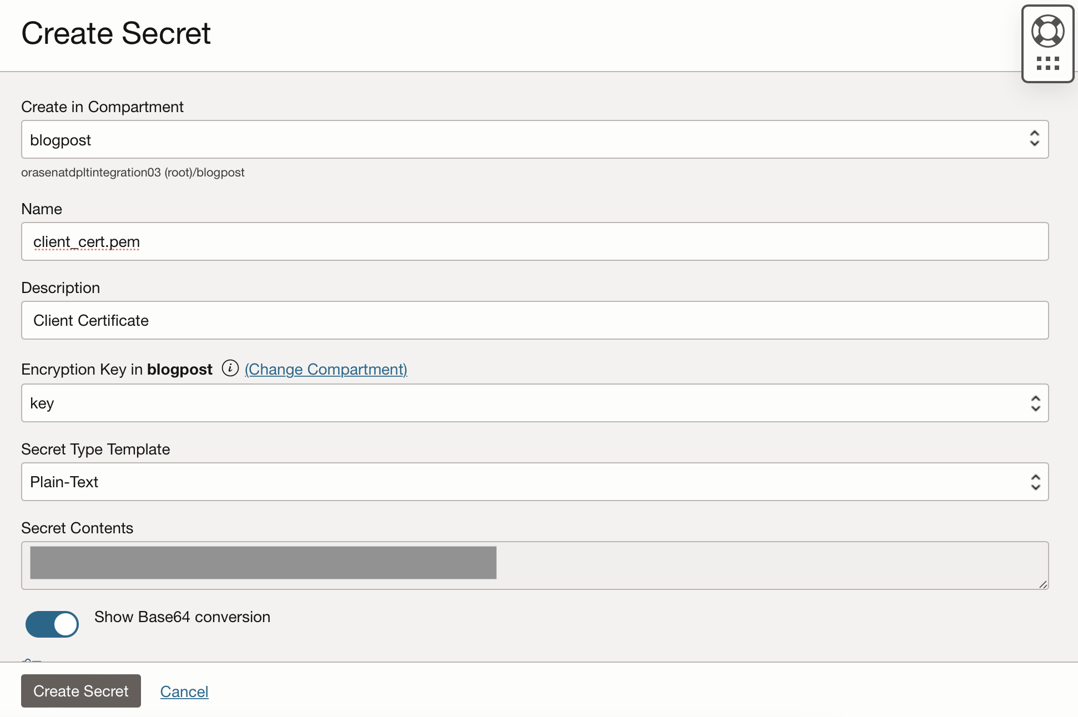
Task: Focus the Name field containing client_cert.pem
Action: (x=535, y=242)
